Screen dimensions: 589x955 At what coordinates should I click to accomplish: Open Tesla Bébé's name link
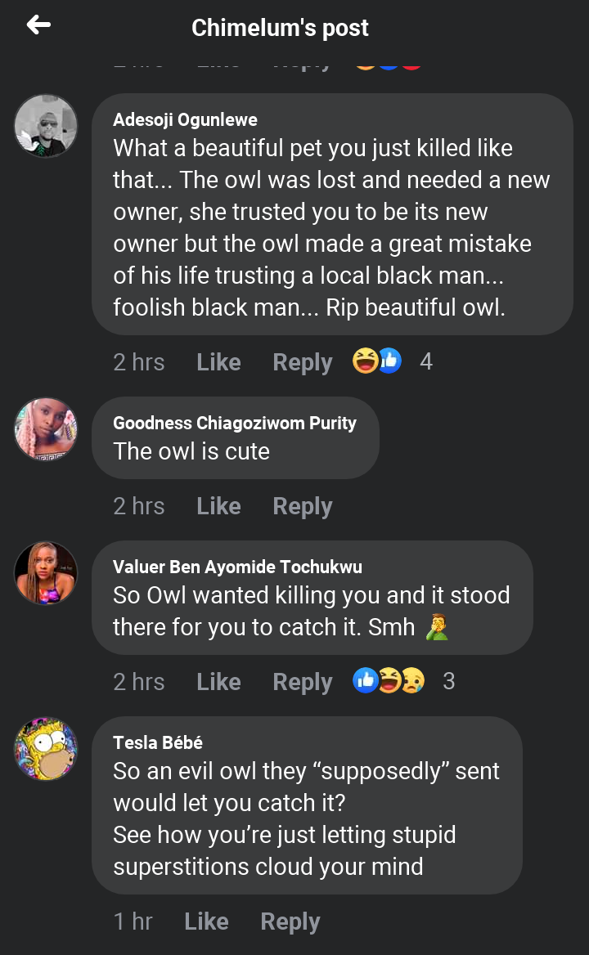coord(158,743)
